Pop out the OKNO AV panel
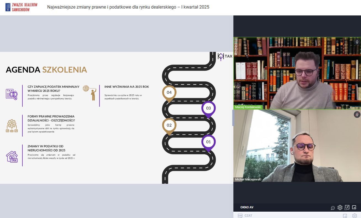Screen dimensions: 361x218 (354, 208)
